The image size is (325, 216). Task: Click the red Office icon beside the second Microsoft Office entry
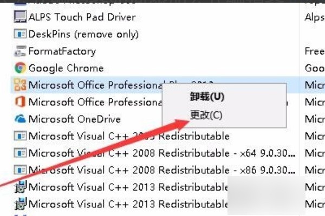pyautogui.click(x=20, y=102)
